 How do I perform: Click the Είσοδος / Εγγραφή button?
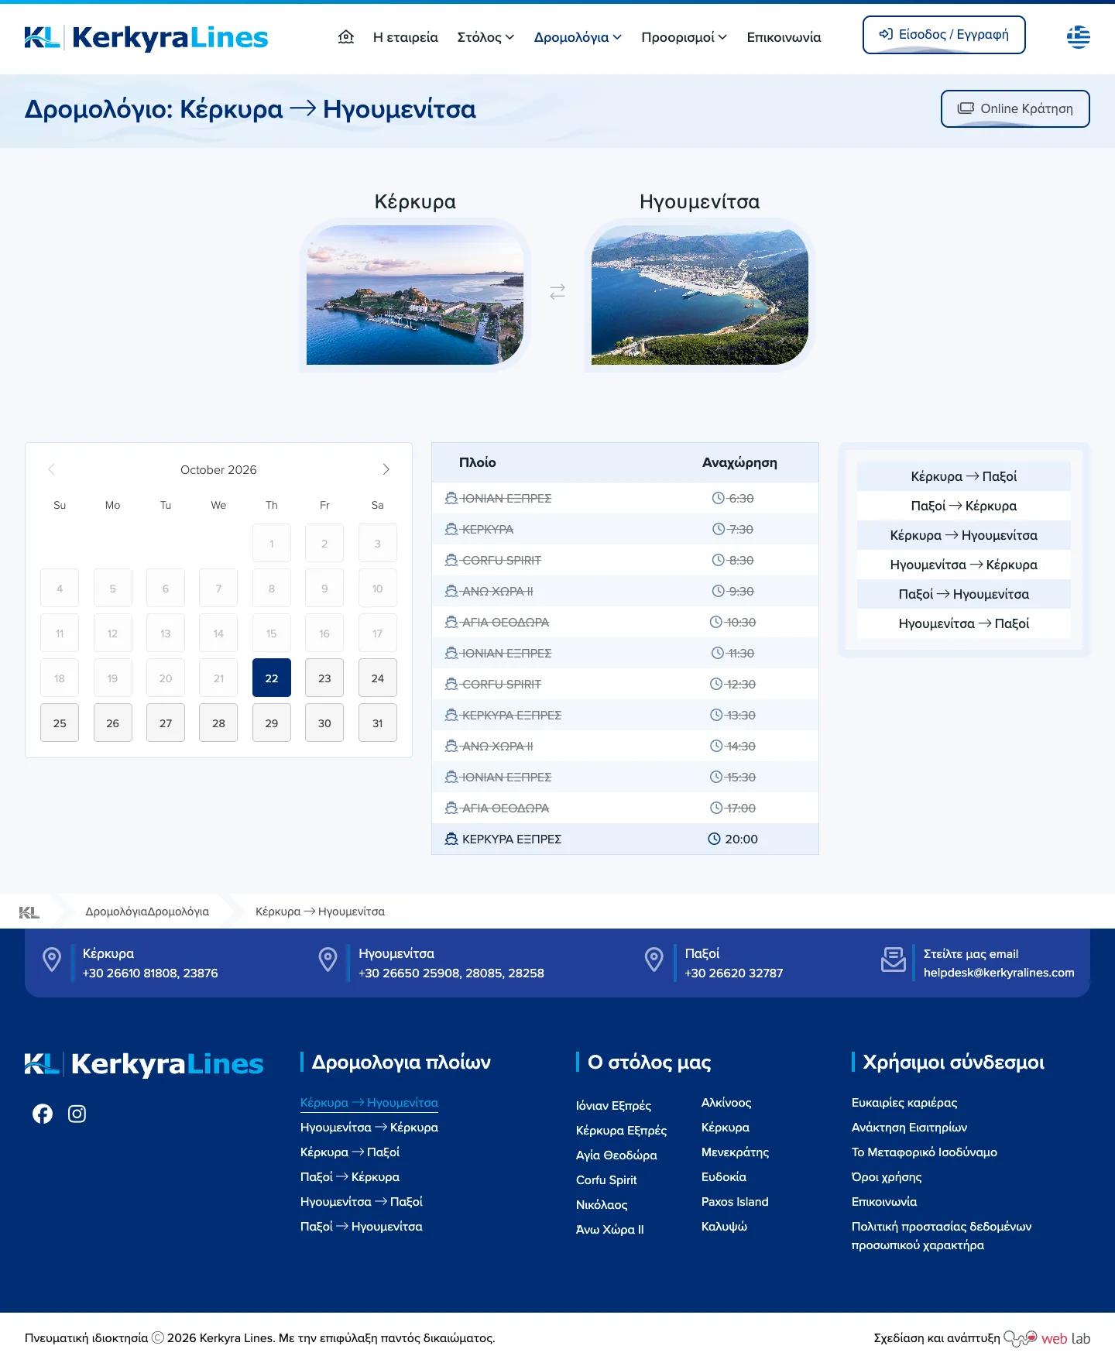[944, 35]
